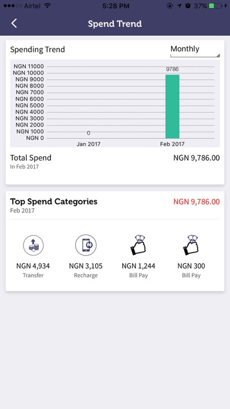Viewport: 230px width, 409px height.
Task: Tap the NGN 4,934 Transfer amount
Action: (33, 266)
